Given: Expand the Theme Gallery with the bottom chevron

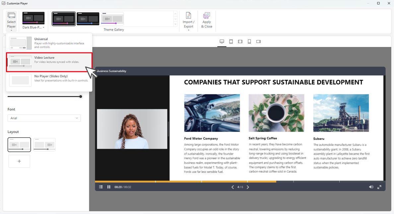Looking at the screenshot, I should coord(175,24).
